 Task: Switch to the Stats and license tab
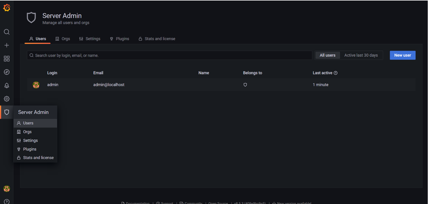(157, 39)
